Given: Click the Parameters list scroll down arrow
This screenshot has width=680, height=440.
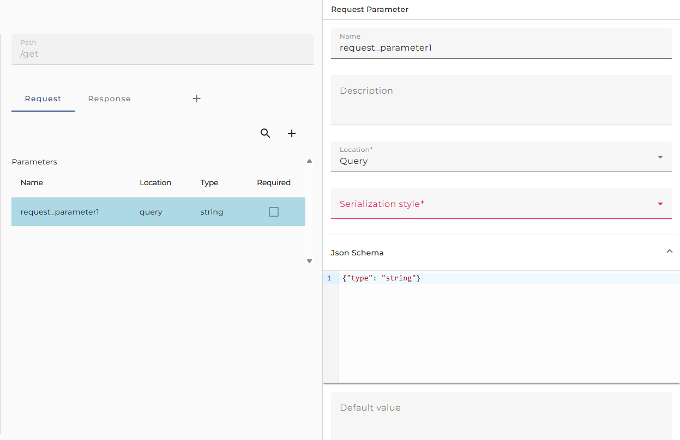Looking at the screenshot, I should [309, 261].
